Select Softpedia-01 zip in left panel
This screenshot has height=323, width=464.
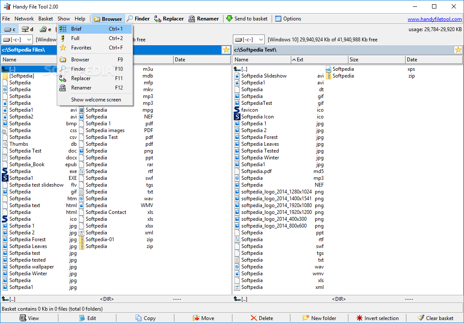tap(116, 239)
